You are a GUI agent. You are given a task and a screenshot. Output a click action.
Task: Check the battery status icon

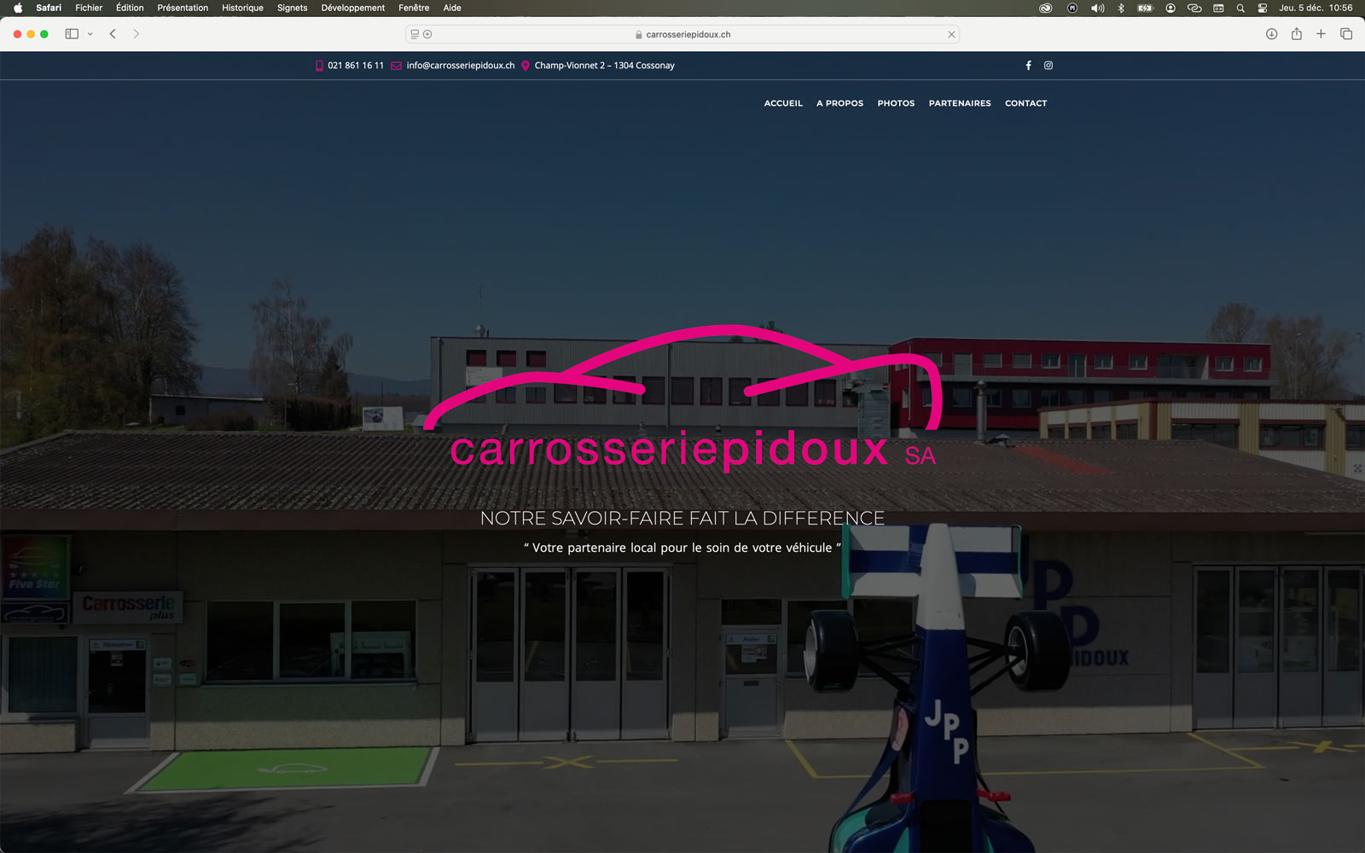click(x=1145, y=8)
